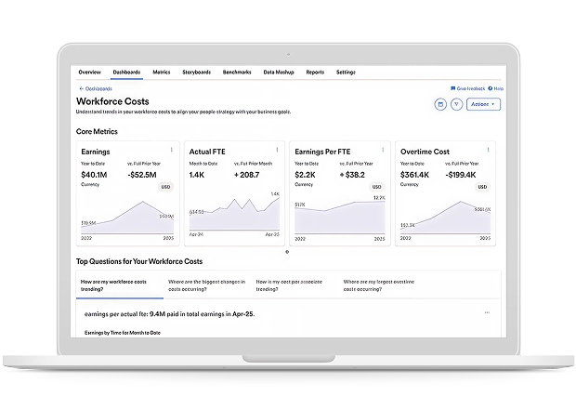Open Earnings Per FTE card options menu

coord(383,150)
